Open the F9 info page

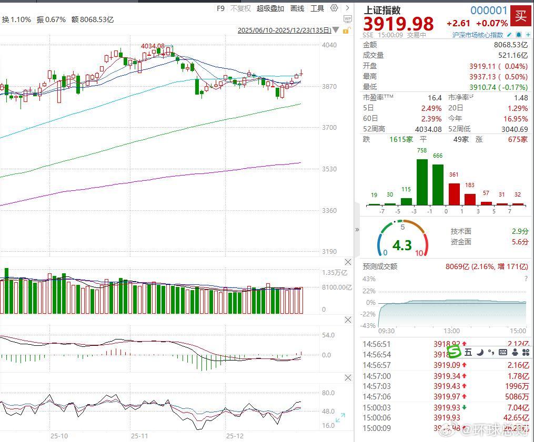point(220,8)
